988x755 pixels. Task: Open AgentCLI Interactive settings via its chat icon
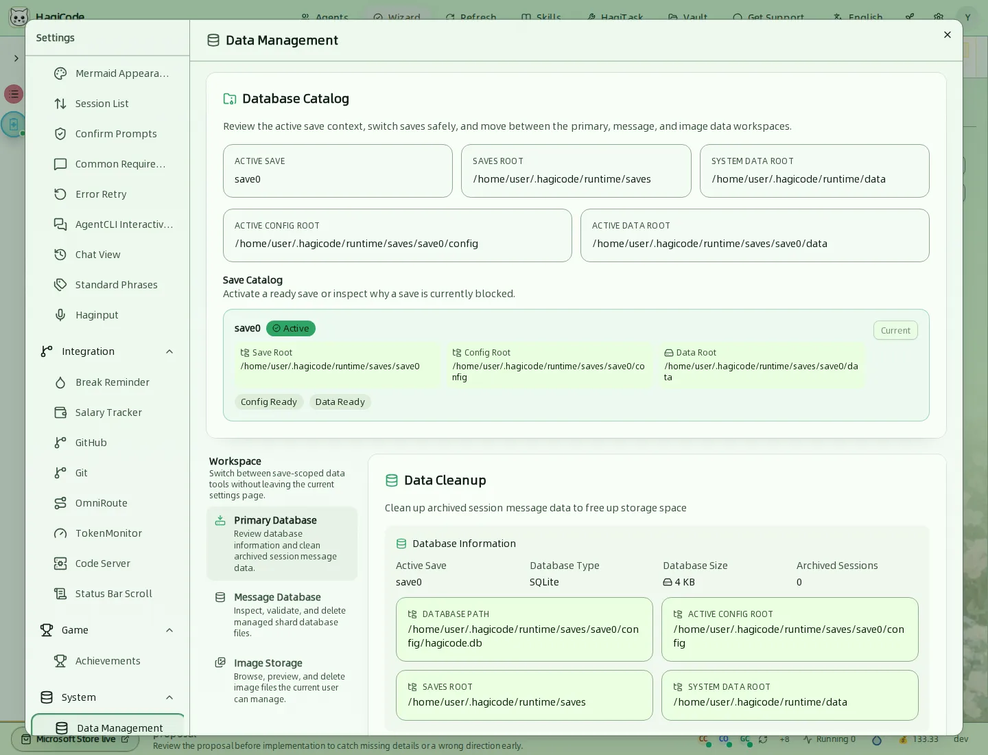click(60, 224)
